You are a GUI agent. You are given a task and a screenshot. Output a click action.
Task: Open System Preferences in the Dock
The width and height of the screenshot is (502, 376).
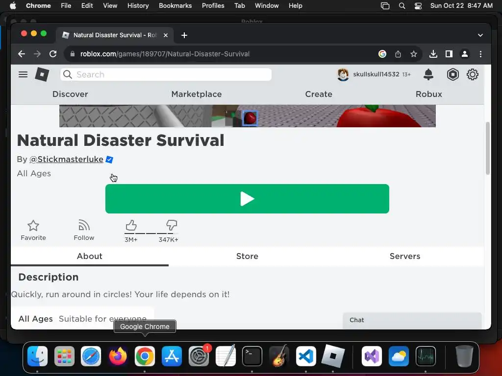[199, 356]
